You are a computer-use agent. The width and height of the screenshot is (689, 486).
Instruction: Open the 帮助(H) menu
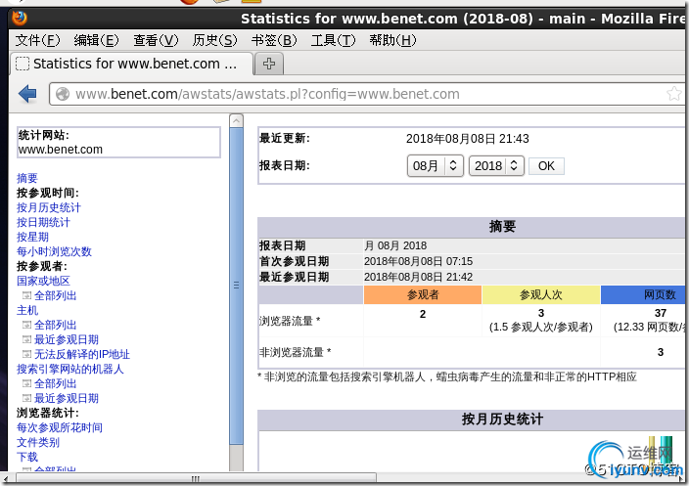[x=392, y=40]
